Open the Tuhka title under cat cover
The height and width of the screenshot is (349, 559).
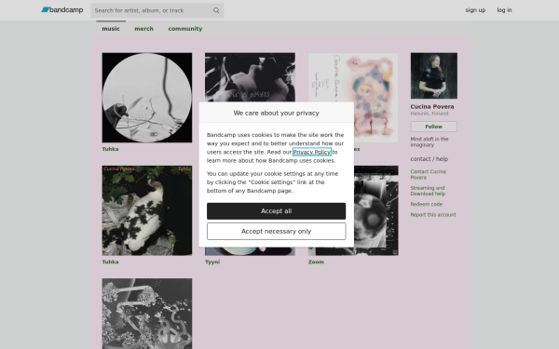pos(110,262)
